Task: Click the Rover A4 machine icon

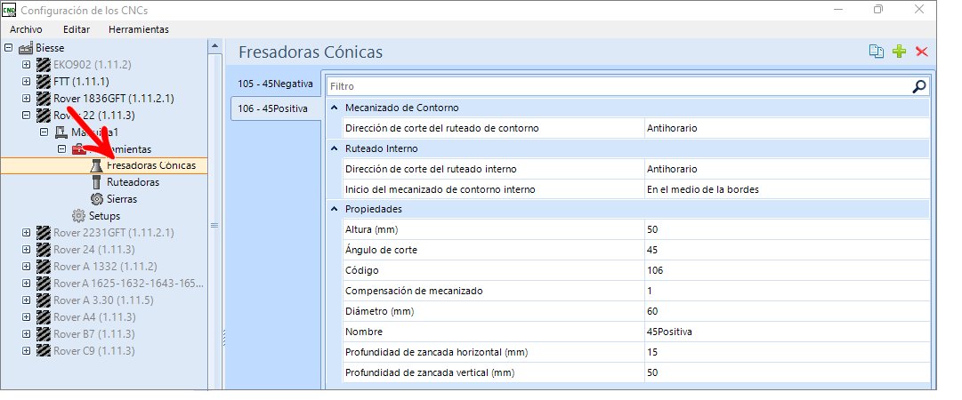Action: pos(44,317)
